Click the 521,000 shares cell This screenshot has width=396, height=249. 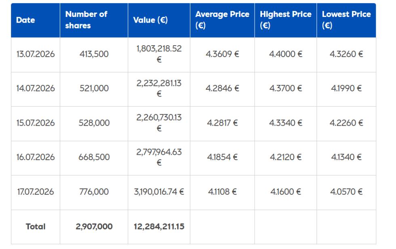(x=94, y=89)
